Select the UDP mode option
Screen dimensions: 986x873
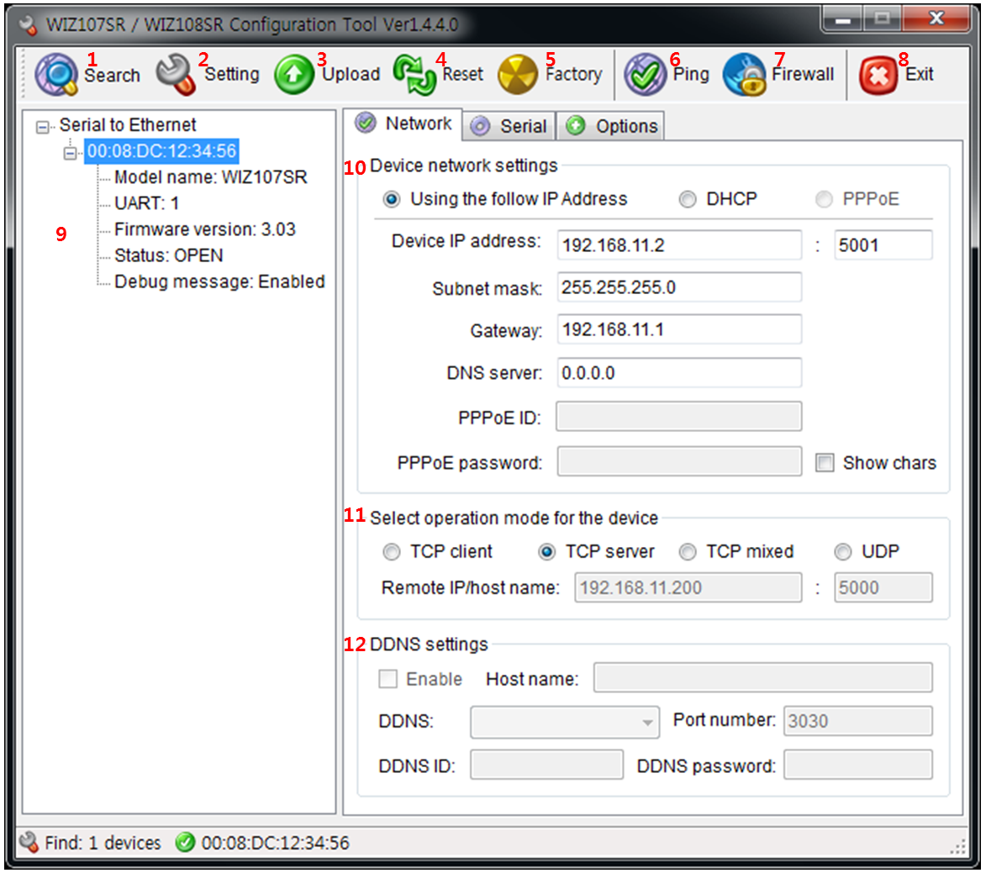click(x=843, y=552)
